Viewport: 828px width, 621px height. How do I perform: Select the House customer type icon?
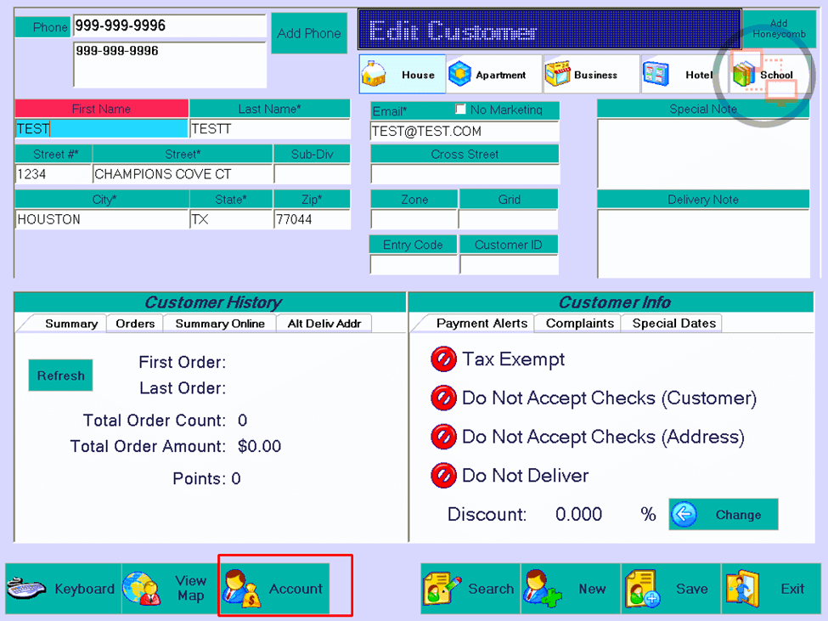tap(401, 74)
